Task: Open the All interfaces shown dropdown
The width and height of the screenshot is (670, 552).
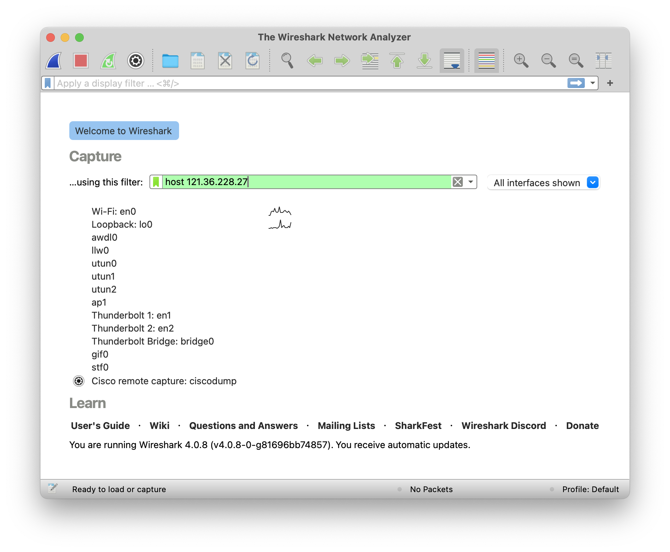Action: click(544, 183)
